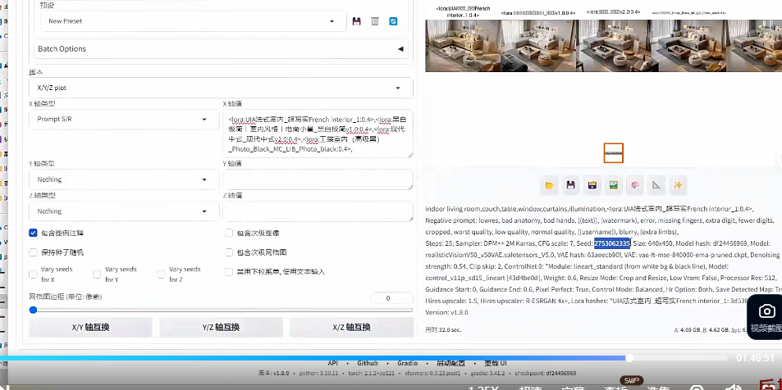Open the X/Y/Z plot script dropdown
Image resolution: width=782 pixels, height=390 pixels.
221,88
